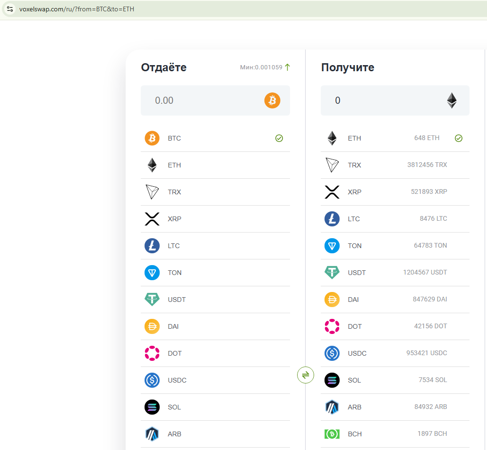The height and width of the screenshot is (450, 487).
Task: Click the 7534 SOL reserve amount
Action: [x=433, y=380]
